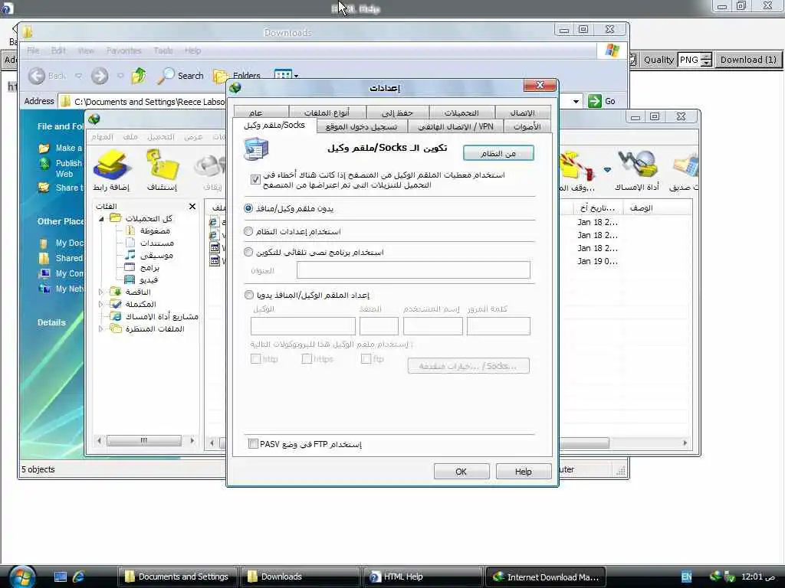Image resolution: width=785 pixels, height=588 pixels.
Task: Tick the https protocol checkbox
Action: pyautogui.click(x=307, y=358)
